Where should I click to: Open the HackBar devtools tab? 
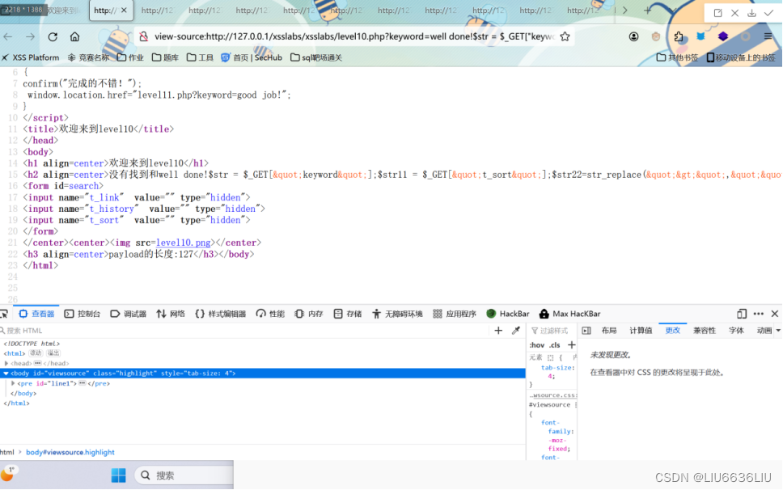tap(507, 314)
